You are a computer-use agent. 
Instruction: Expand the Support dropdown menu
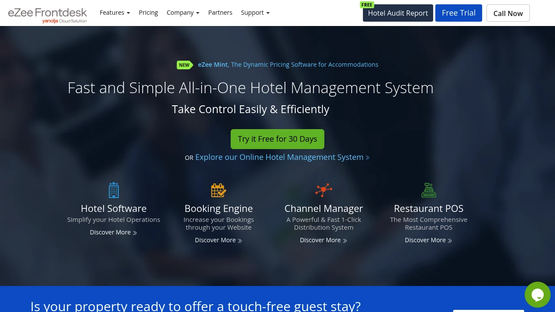point(255,13)
